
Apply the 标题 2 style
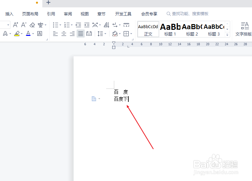click(192, 29)
